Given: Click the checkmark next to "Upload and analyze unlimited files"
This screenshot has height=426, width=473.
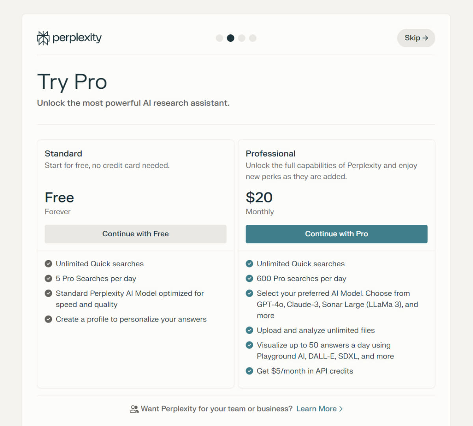Looking at the screenshot, I should [x=250, y=330].
